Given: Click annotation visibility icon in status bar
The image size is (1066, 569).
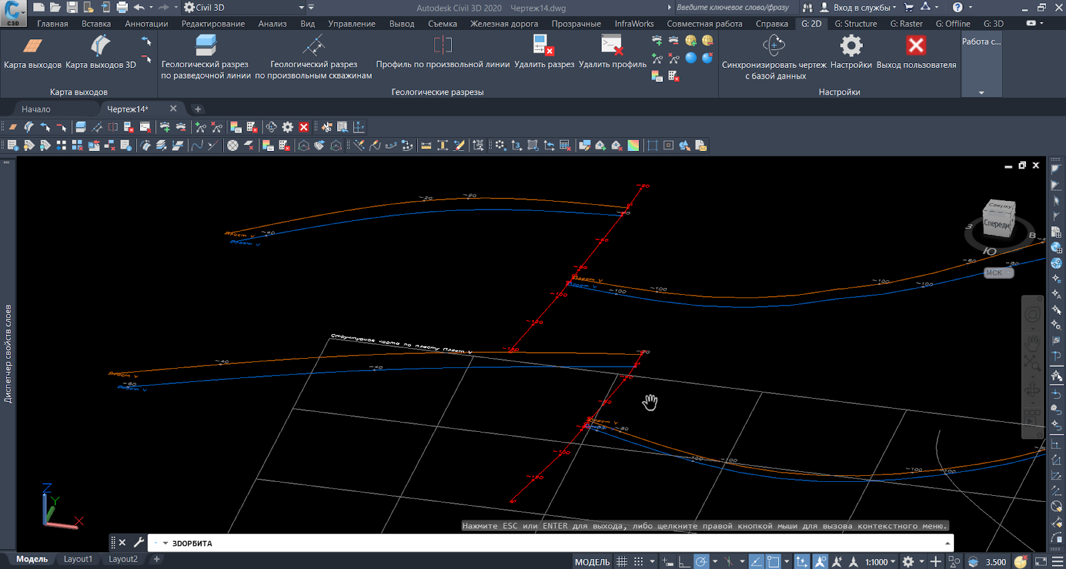Looking at the screenshot, I should point(820,562).
